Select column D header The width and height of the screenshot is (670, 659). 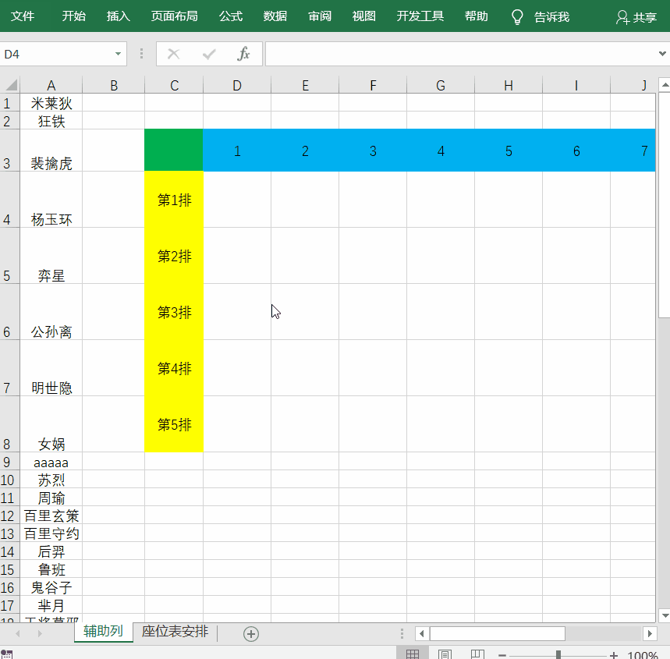(x=237, y=85)
